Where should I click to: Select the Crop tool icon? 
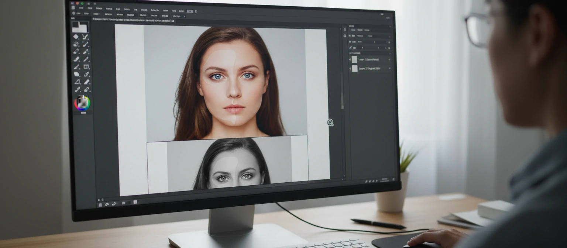[x=85, y=67]
